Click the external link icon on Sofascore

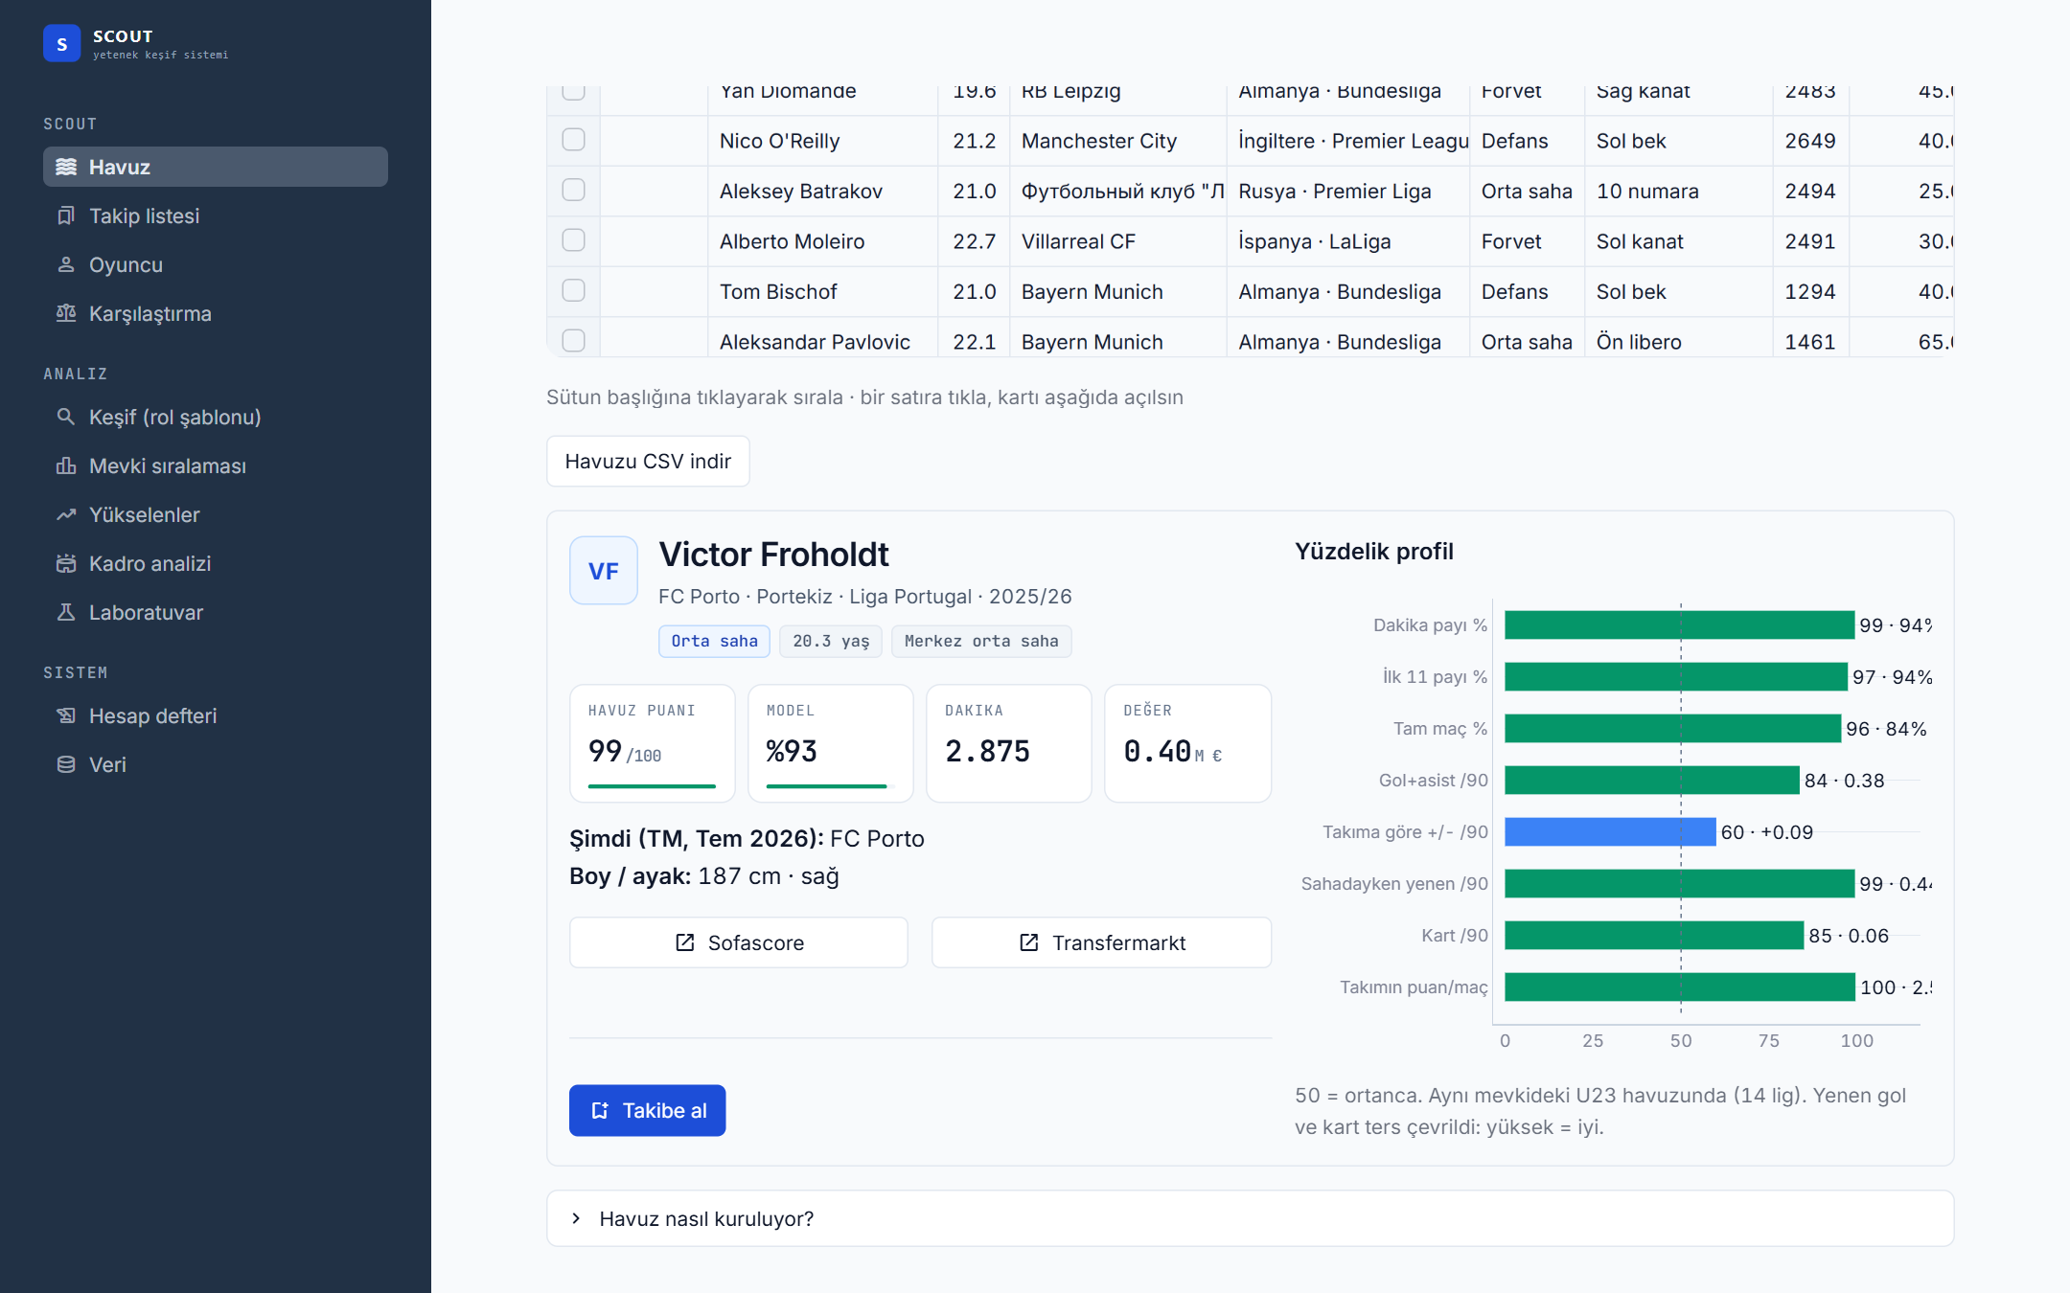click(x=685, y=942)
